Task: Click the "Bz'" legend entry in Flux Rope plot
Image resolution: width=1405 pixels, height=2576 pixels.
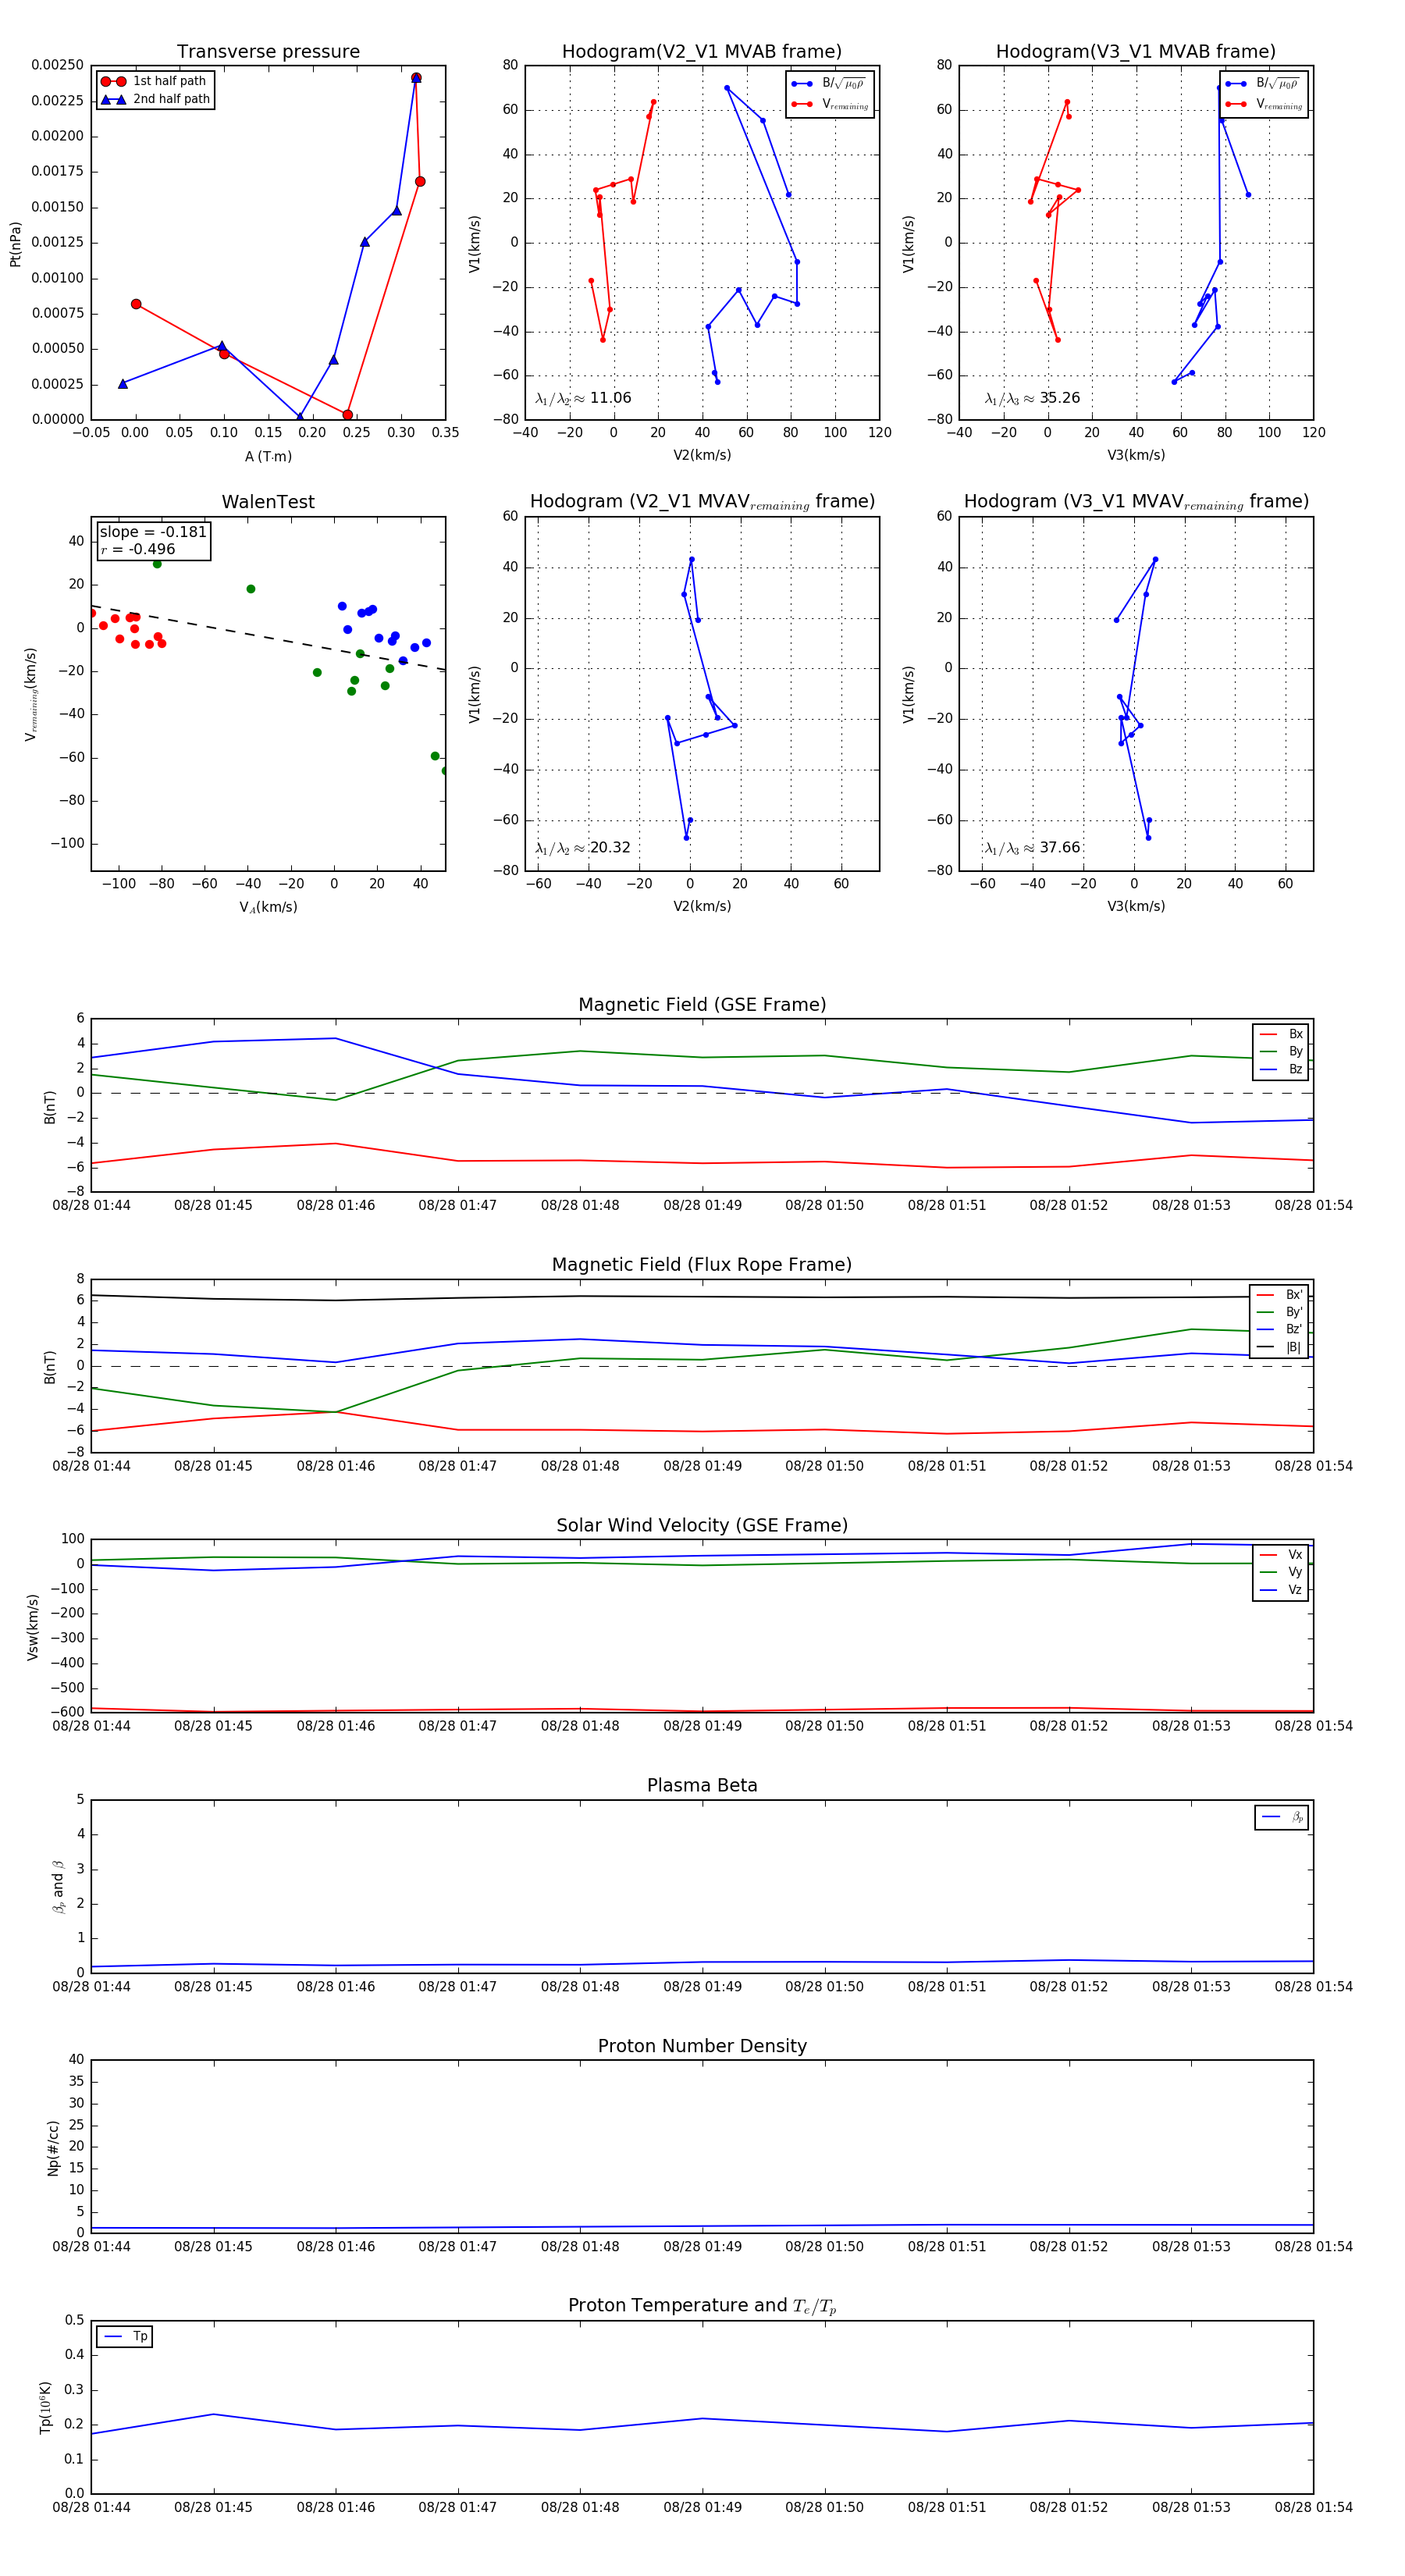Action: tap(1279, 1329)
